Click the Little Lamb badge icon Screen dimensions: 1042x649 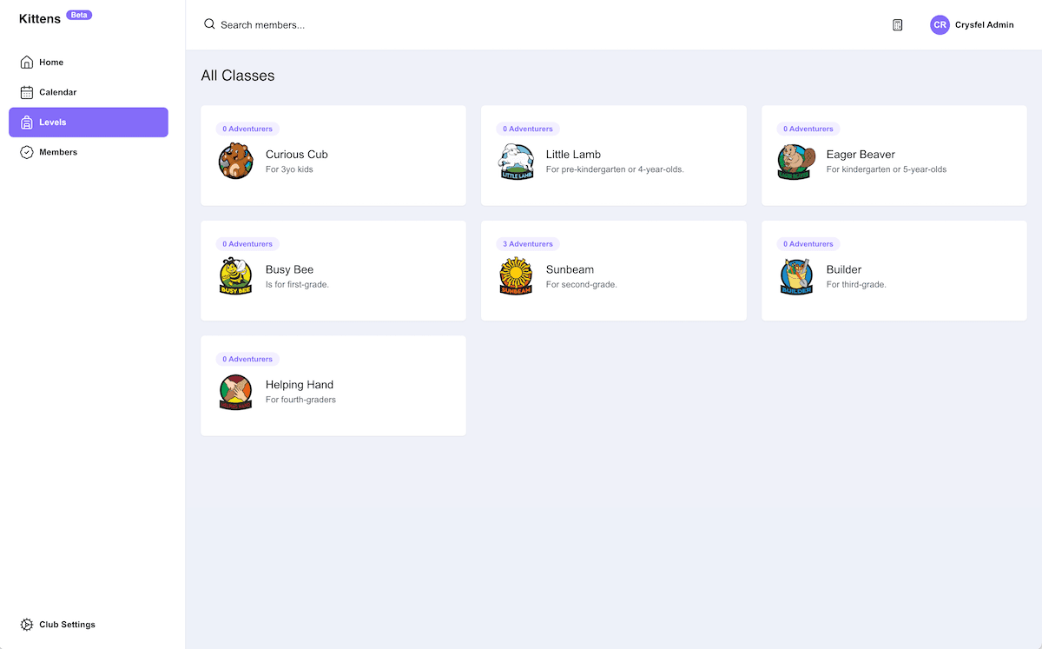(x=516, y=162)
